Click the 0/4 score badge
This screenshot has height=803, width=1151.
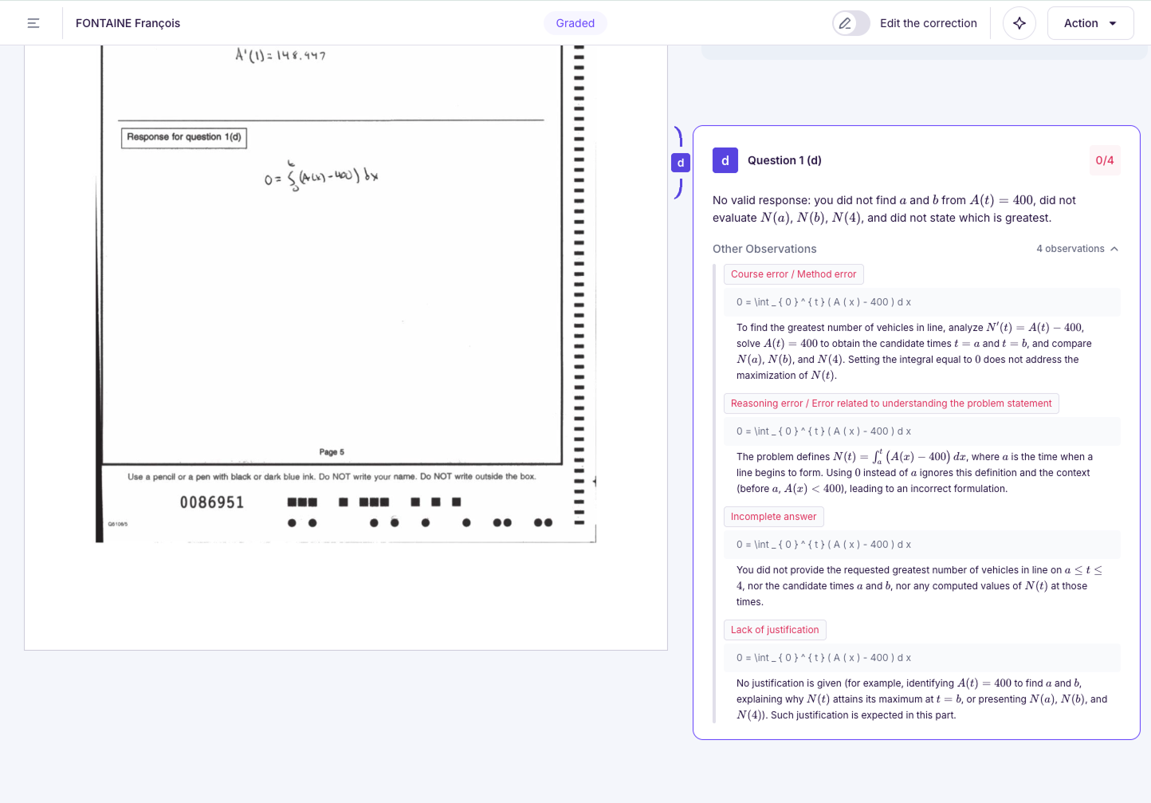1105,160
